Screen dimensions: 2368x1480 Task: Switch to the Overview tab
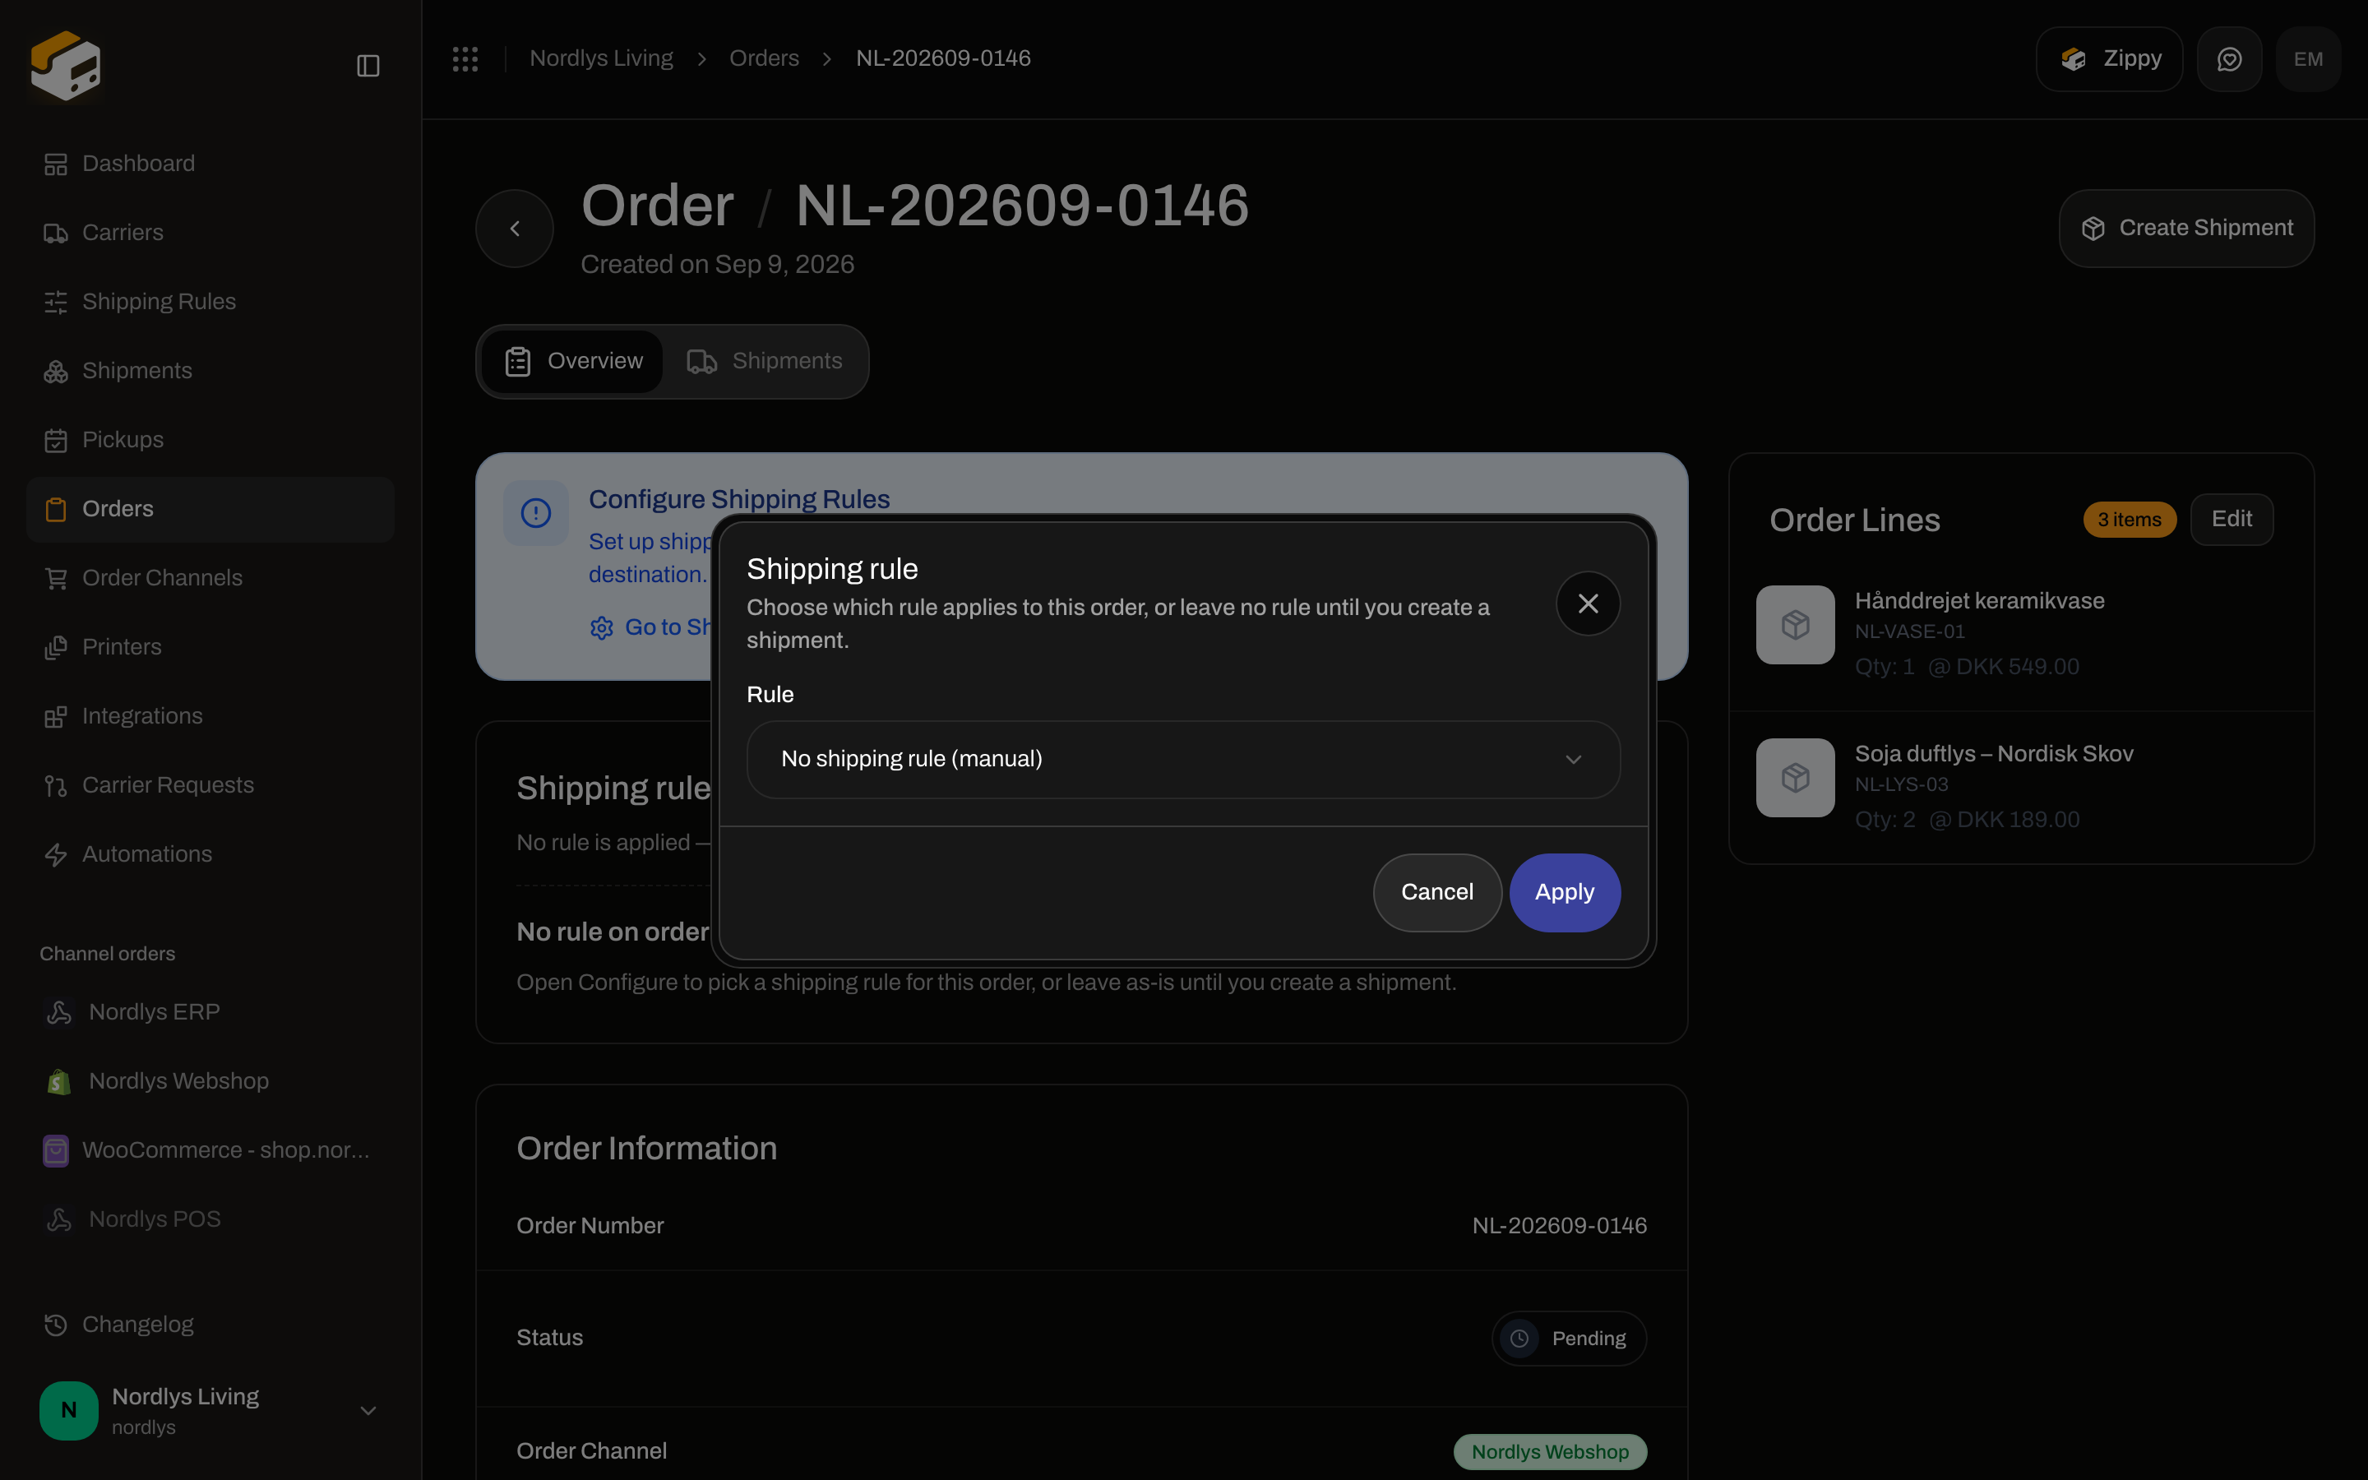pyautogui.click(x=573, y=361)
